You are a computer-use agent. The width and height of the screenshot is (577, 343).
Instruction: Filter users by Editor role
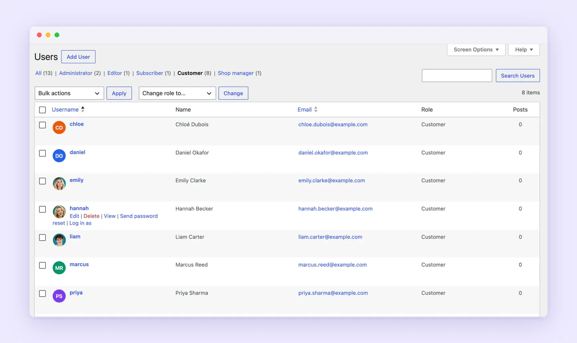115,73
